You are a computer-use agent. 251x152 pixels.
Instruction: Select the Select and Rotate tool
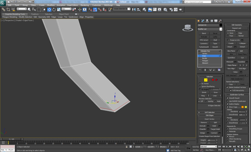pos(54,9)
